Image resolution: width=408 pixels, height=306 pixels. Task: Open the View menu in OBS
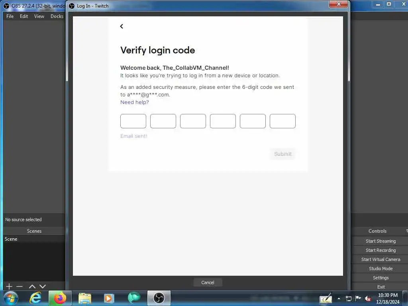pyautogui.click(x=39, y=16)
